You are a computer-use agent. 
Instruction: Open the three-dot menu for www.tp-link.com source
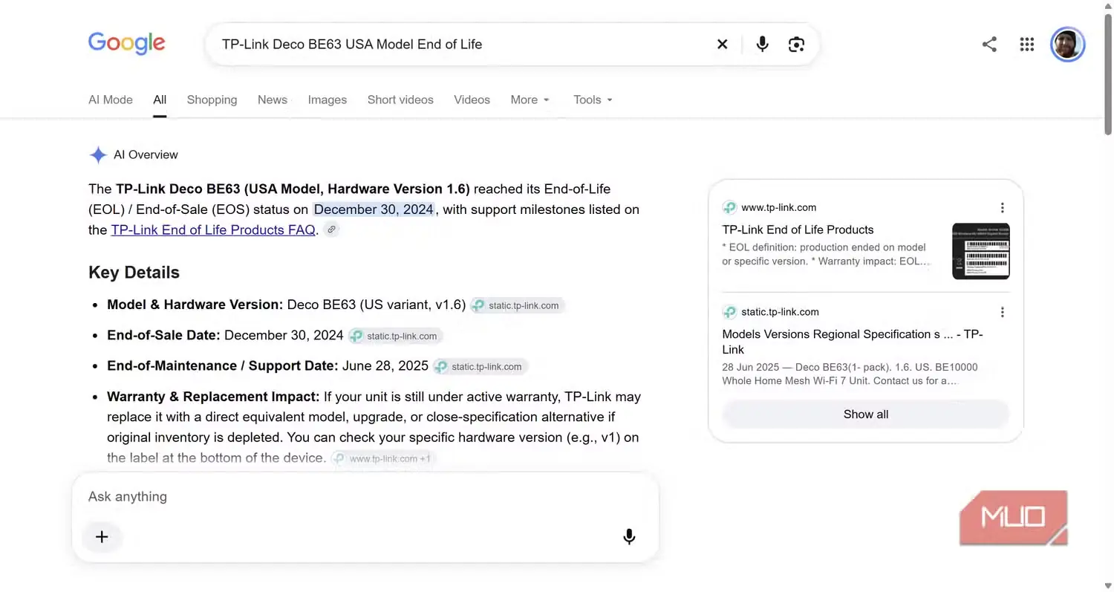point(1002,207)
